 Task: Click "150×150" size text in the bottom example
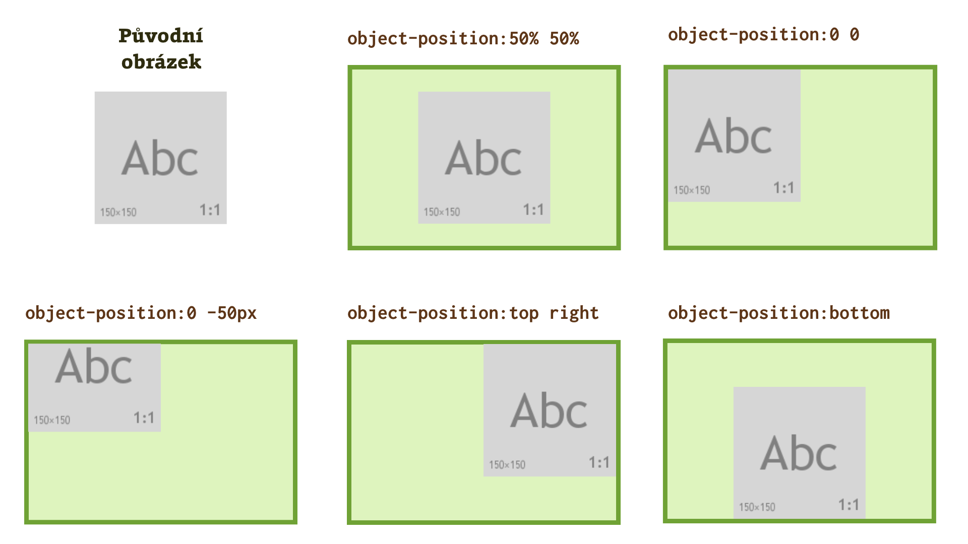[757, 507]
